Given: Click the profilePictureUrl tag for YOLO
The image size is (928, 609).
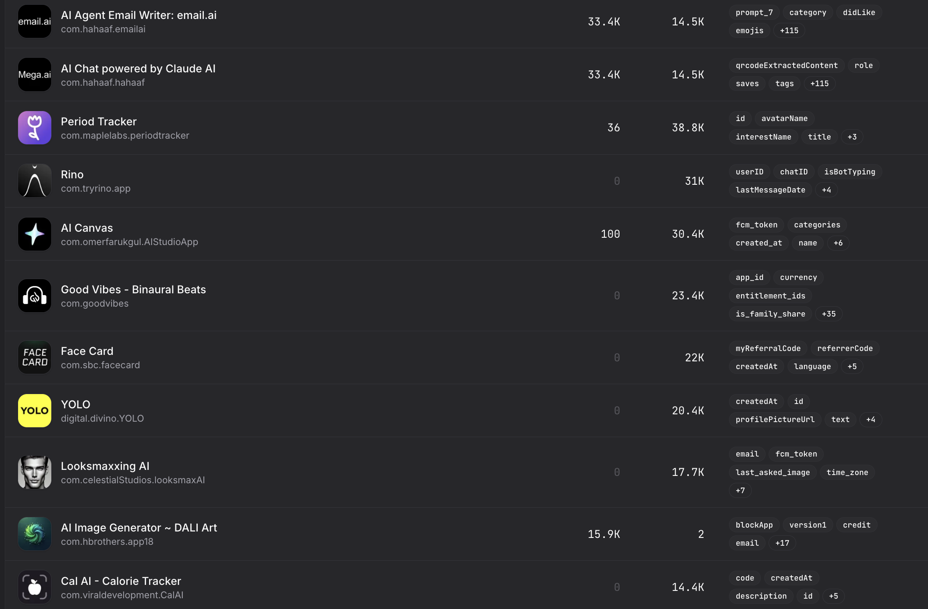Looking at the screenshot, I should point(775,419).
